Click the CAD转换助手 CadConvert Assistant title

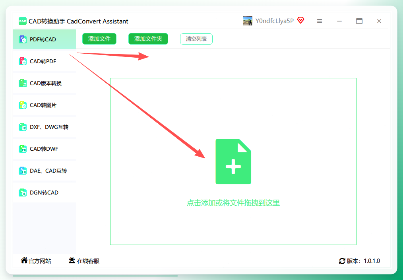click(78, 21)
